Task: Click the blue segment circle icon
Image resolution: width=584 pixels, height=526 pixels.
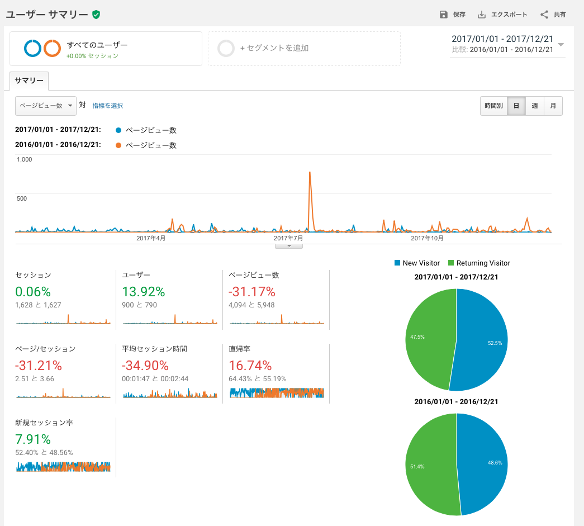Action: pos(33,48)
